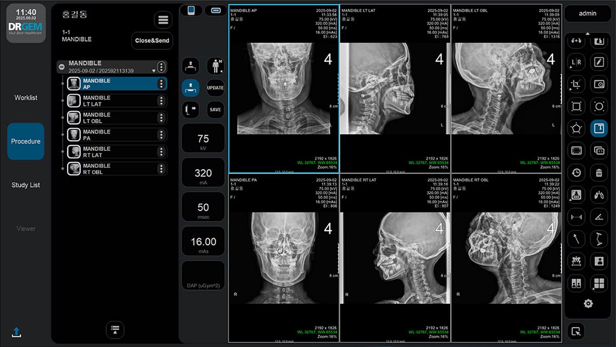Click the history clock icon
The image size is (616, 347).
pos(576,172)
